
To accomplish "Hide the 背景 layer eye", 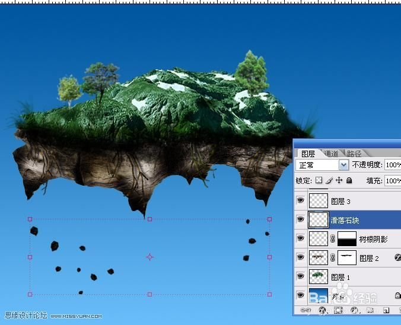I will [x=301, y=295].
